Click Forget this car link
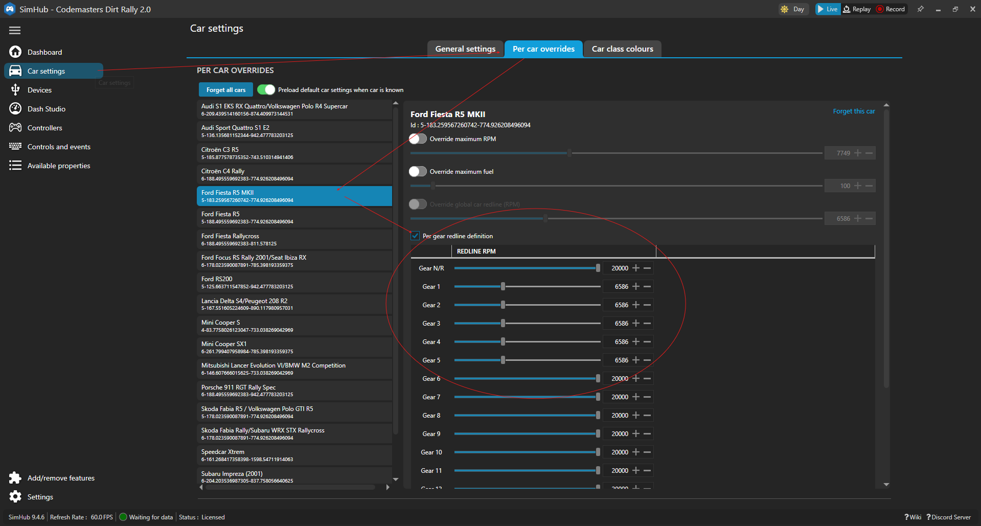The width and height of the screenshot is (981, 526). click(x=854, y=111)
